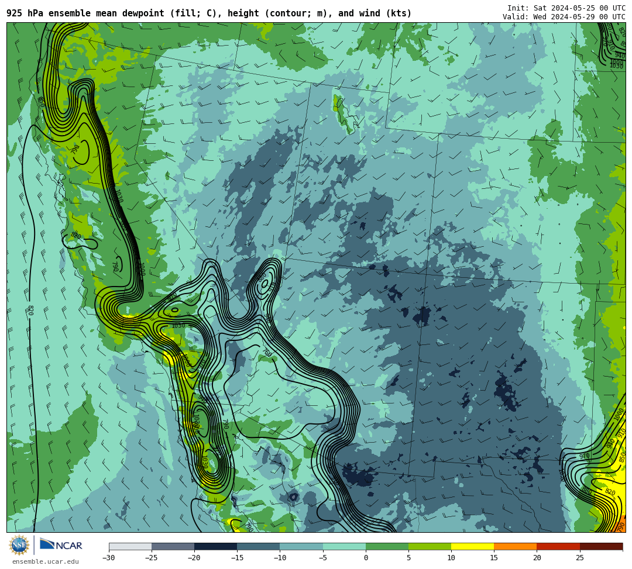Click the '-15' colorbar tick label
632x569 pixels.
[x=237, y=558]
